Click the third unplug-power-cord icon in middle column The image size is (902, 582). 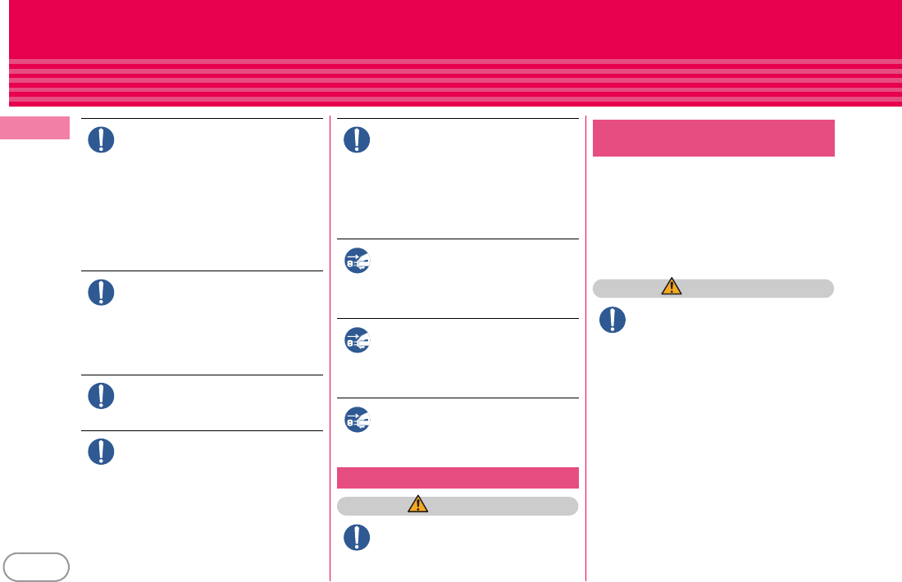pos(358,419)
